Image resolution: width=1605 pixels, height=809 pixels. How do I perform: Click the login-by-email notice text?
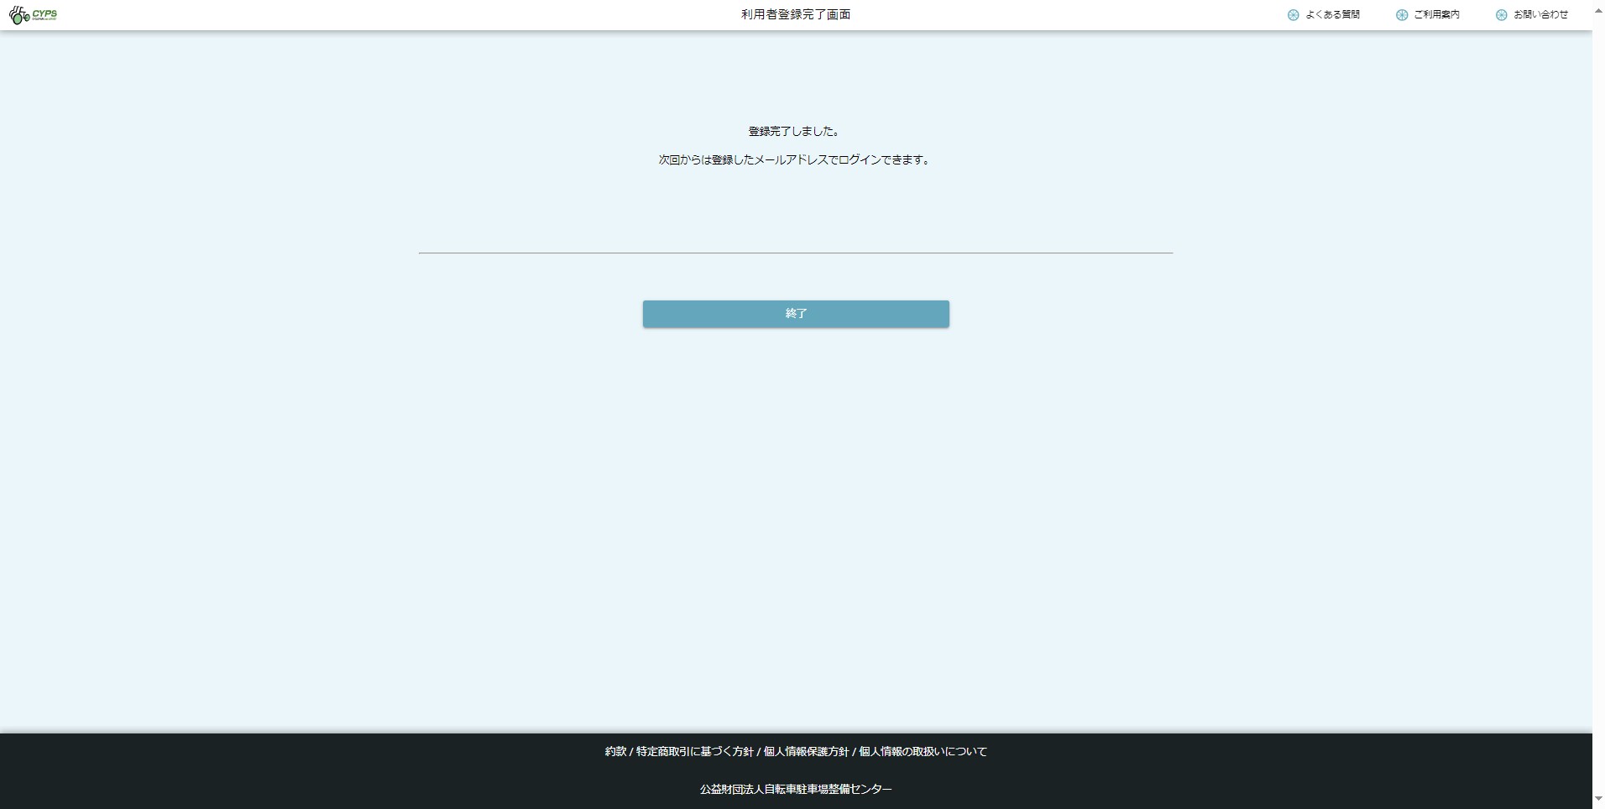(794, 160)
